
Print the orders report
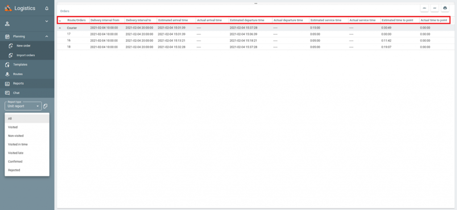click(445, 8)
